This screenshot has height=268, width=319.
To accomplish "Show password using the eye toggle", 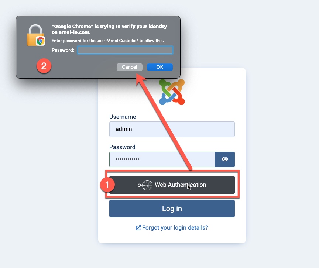I will pyautogui.click(x=225, y=159).
